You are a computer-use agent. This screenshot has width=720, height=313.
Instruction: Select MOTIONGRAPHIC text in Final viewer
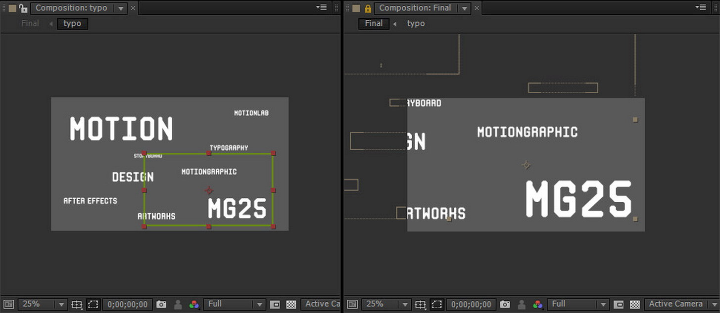[x=527, y=132]
